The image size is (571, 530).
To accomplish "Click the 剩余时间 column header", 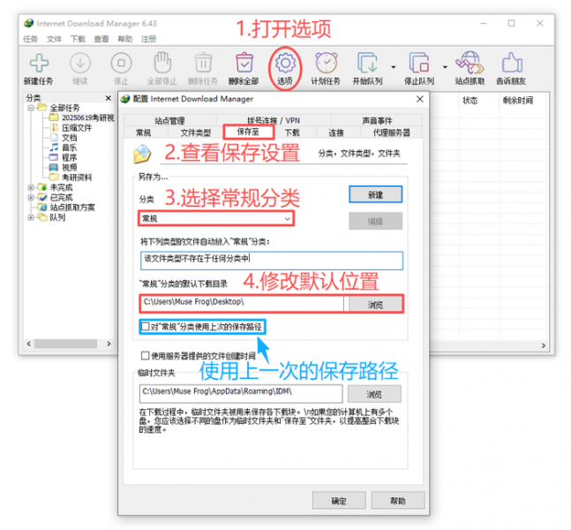I will [517, 100].
